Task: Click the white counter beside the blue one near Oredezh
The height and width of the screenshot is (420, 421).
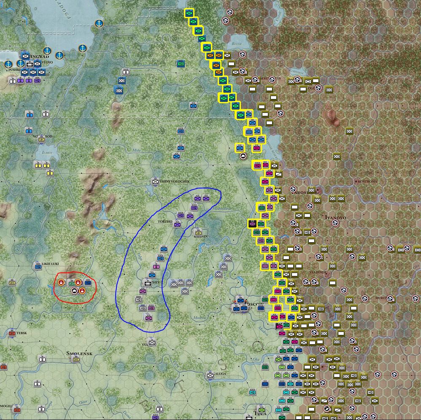Action: (46, 114)
